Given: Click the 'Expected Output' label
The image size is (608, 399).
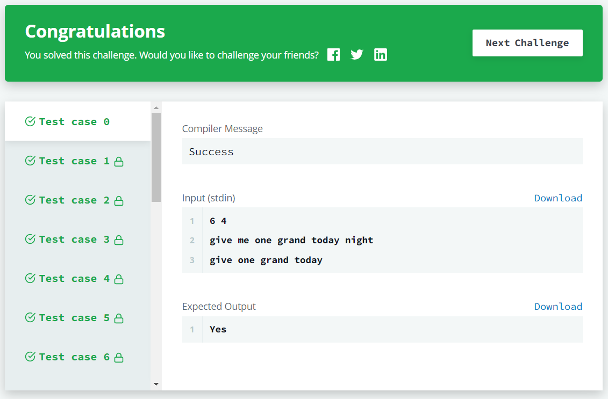Looking at the screenshot, I should pyautogui.click(x=219, y=307).
